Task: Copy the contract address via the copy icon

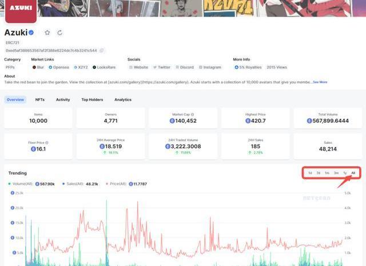Action: (102, 50)
